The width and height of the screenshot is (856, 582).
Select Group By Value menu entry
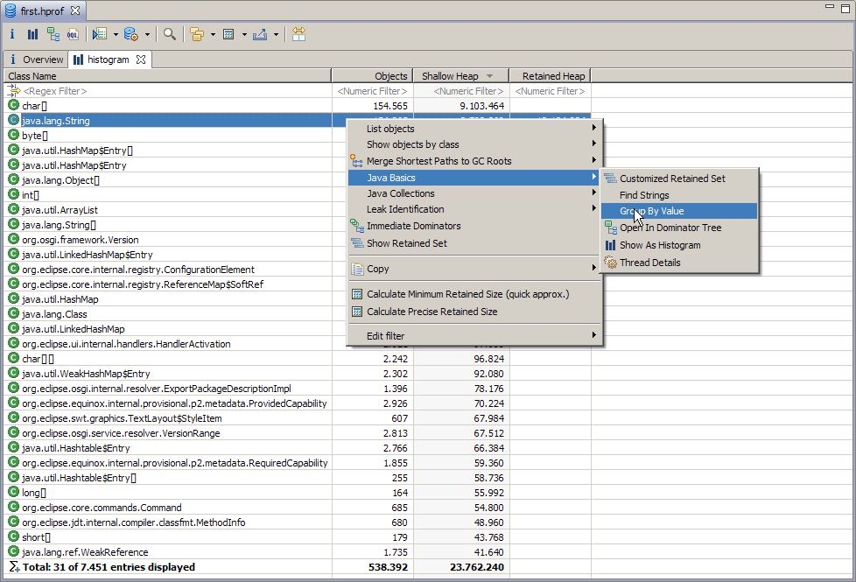[x=652, y=211]
